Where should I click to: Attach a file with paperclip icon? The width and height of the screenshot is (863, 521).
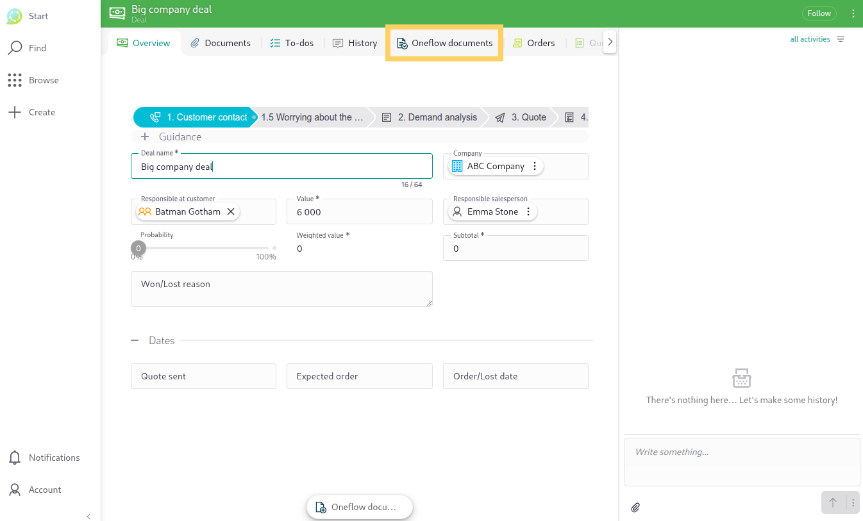pos(635,508)
